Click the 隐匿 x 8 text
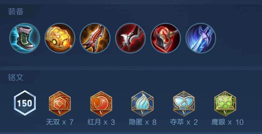 143,123
